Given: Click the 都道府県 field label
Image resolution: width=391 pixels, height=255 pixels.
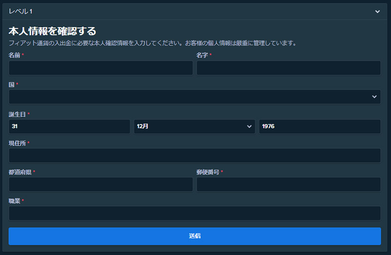Looking at the screenshot, I should point(20,172).
